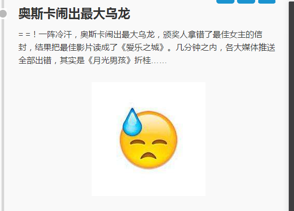The width and height of the screenshot is (294, 211).
Task: Click the ellipsis after 折桂
Action: (159, 61)
